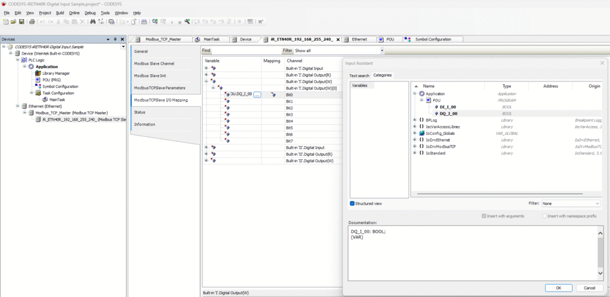Toggle Insert with namespace prefix checkbox
This screenshot has width=610, height=297.
pyautogui.click(x=544, y=216)
